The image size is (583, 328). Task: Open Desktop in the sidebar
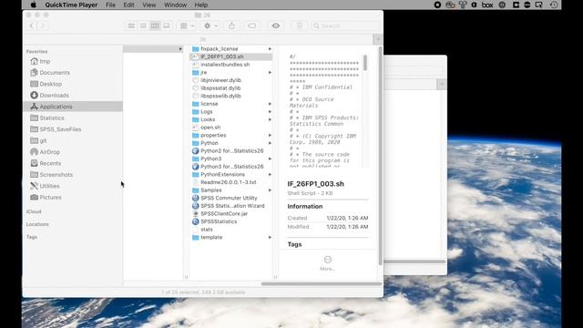click(x=51, y=84)
